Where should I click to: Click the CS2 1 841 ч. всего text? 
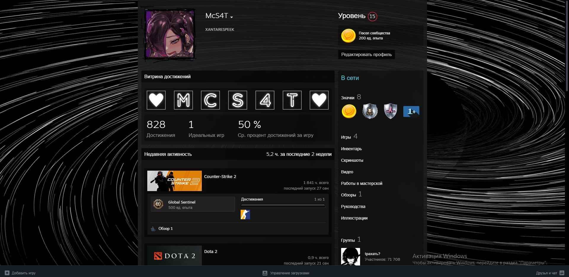pyautogui.click(x=316, y=183)
